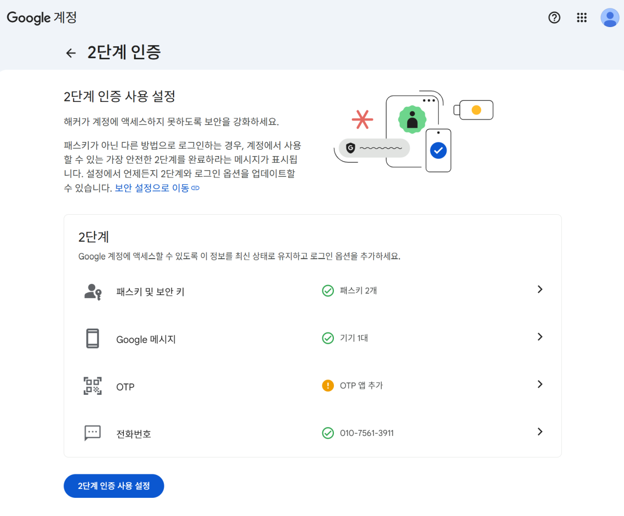Expand the 전화번호 row chevron
This screenshot has height=516, width=624.
pyautogui.click(x=540, y=431)
